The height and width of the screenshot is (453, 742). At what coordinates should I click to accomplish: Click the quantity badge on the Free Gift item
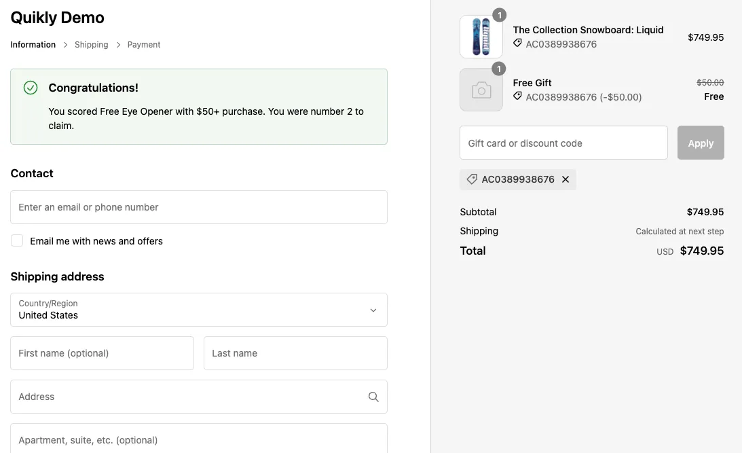tap(500, 69)
